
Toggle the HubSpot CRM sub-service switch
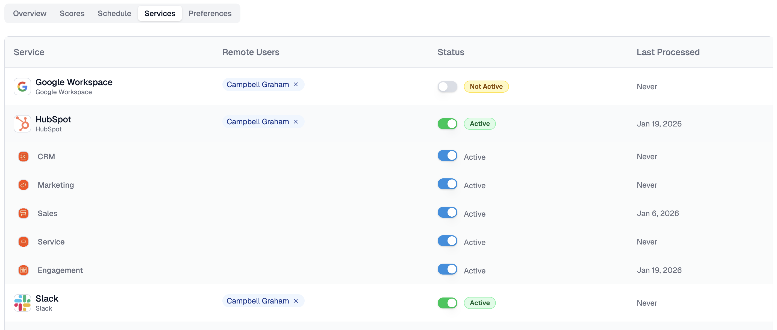447,156
